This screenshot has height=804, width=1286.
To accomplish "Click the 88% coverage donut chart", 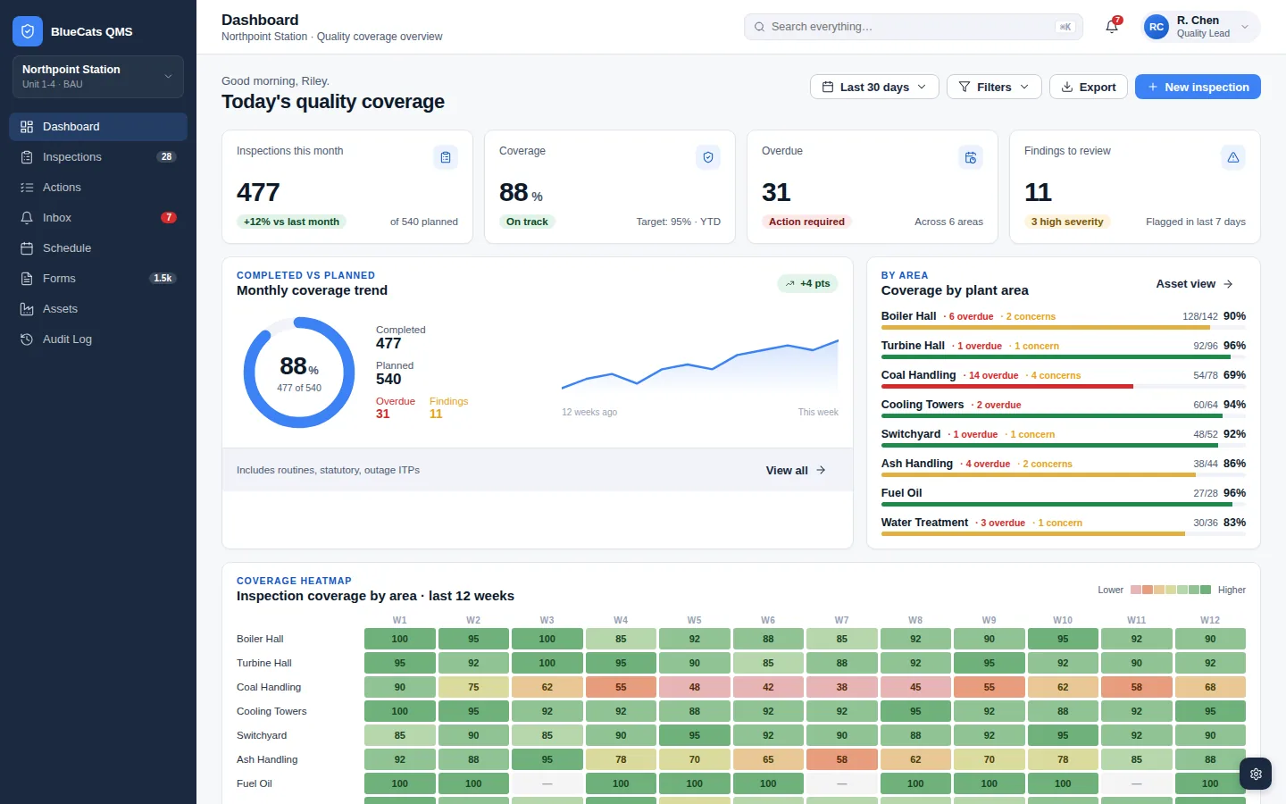I will pos(299,373).
